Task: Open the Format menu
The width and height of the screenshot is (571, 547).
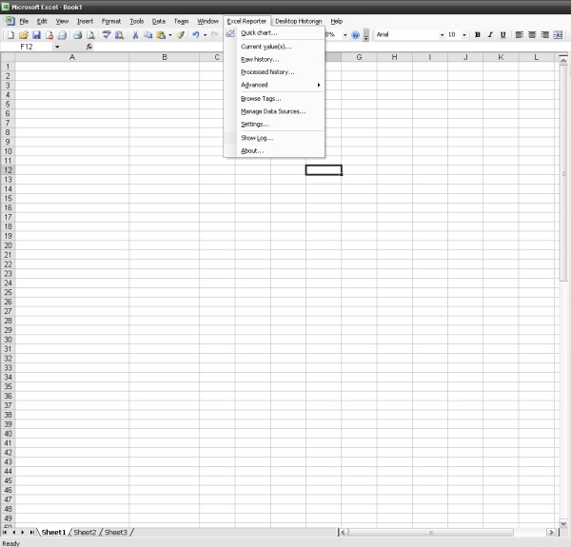Action: 111,21
